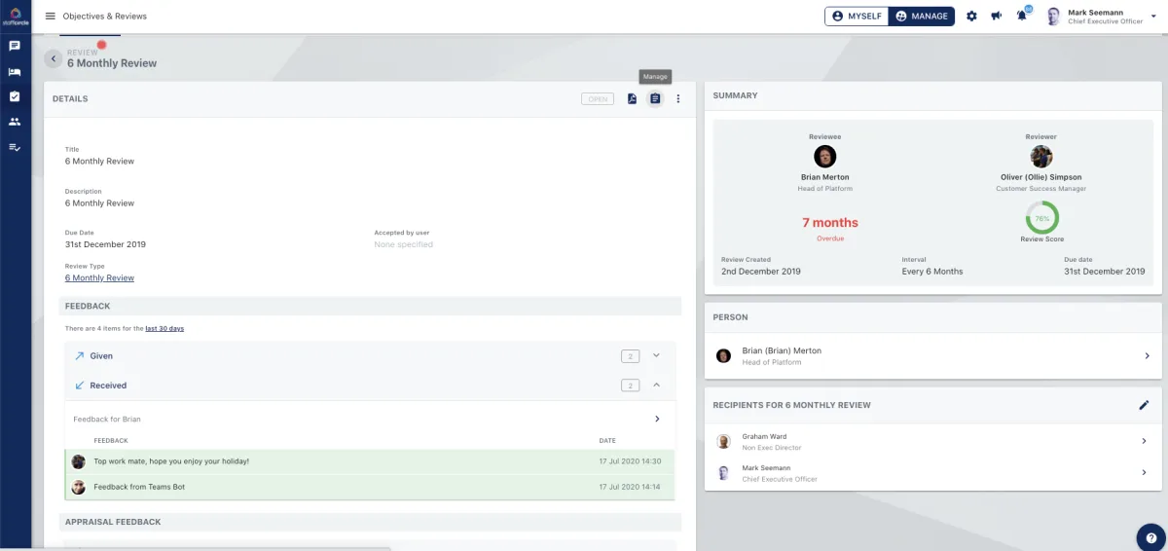The image size is (1168, 551).
Task: Switch to MANAGE view
Action: coord(921,17)
